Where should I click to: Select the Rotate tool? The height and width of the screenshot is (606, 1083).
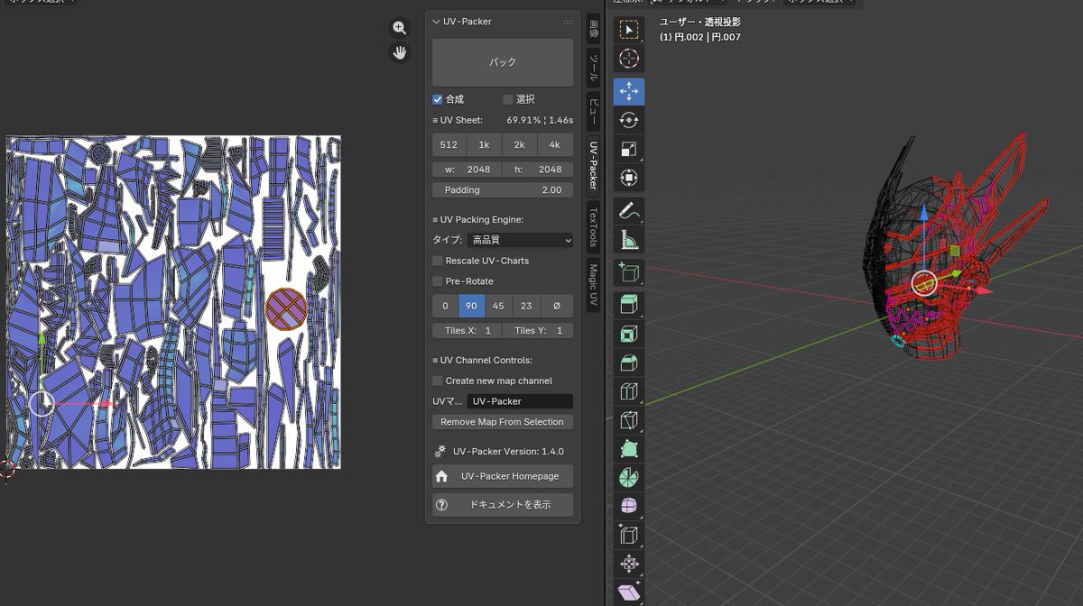click(629, 120)
